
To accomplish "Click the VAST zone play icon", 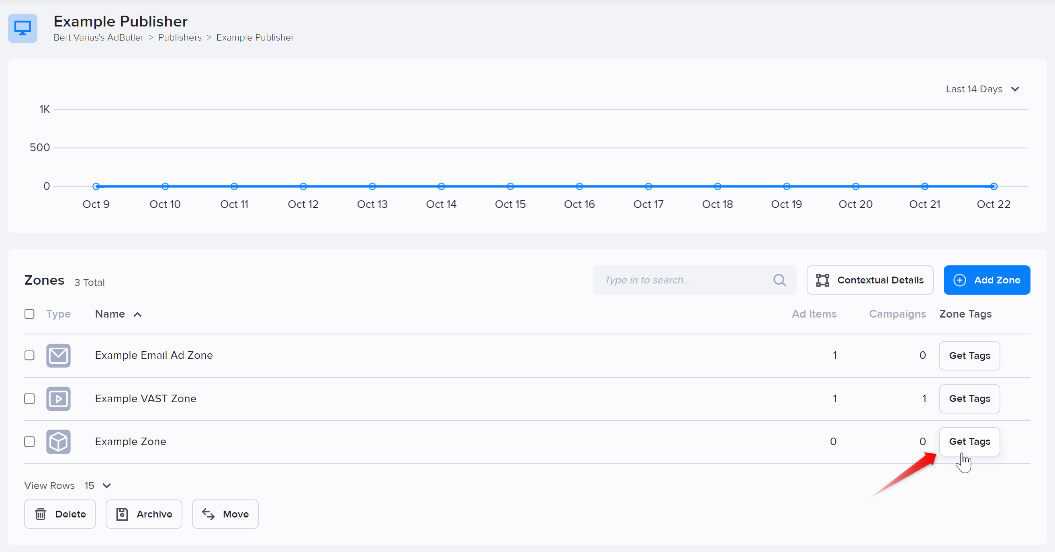I will (x=58, y=399).
